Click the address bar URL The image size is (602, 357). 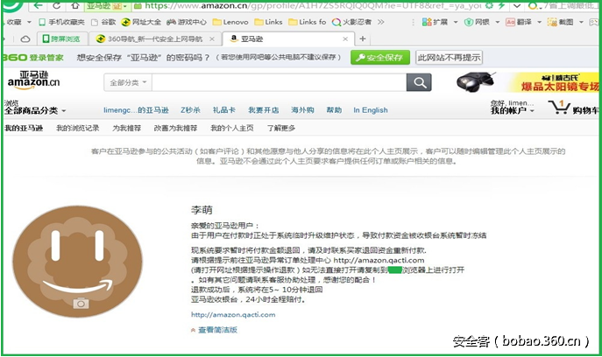pos(313,6)
